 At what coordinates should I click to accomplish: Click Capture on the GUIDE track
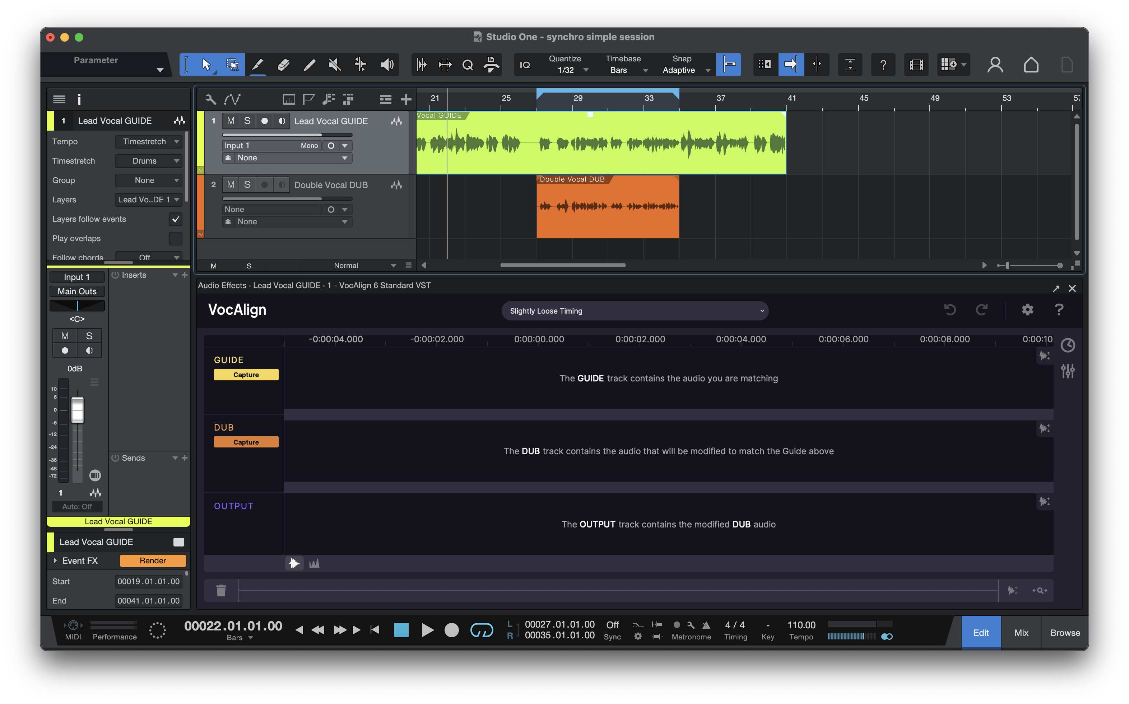tap(246, 374)
